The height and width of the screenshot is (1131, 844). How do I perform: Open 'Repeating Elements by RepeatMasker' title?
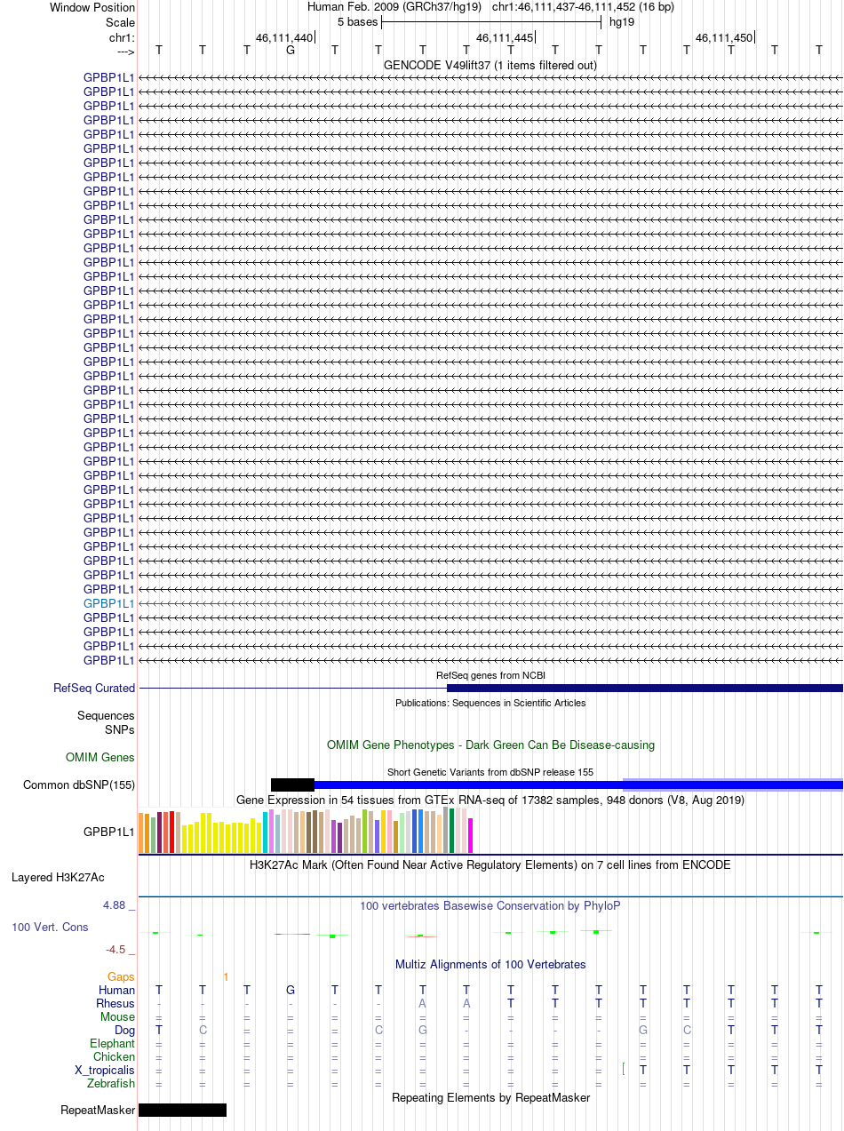point(490,1097)
